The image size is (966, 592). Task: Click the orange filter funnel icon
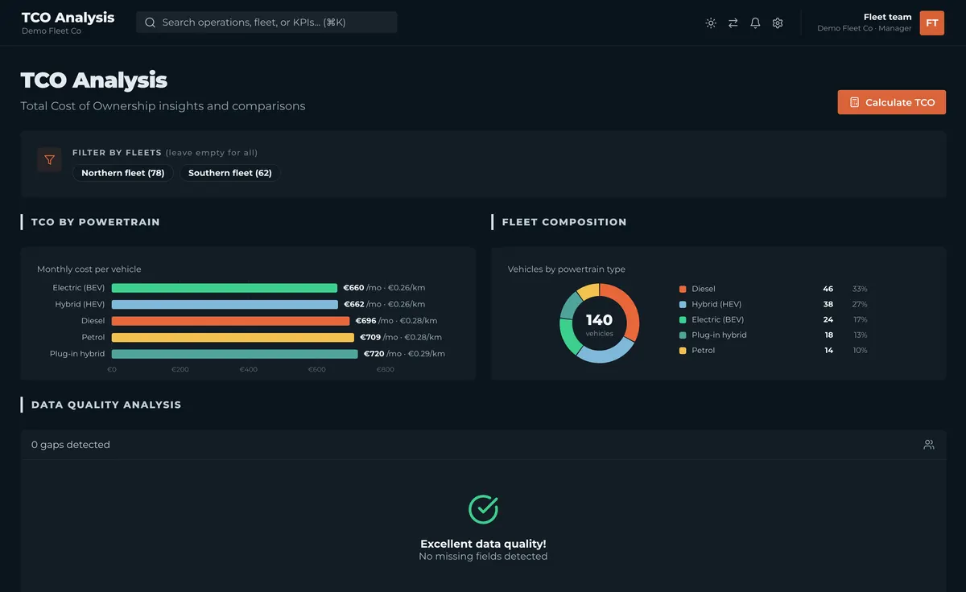pos(49,160)
